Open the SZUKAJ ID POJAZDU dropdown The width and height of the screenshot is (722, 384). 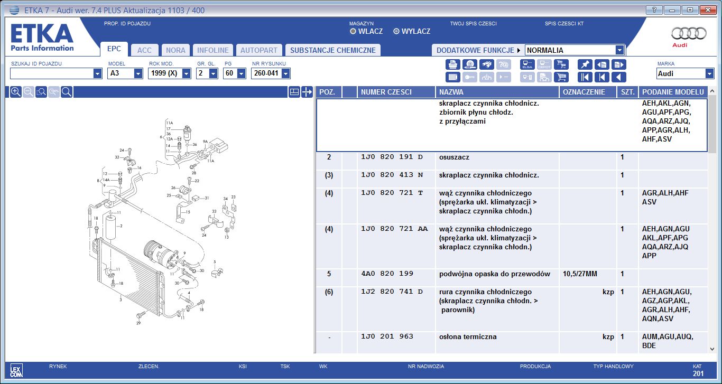97,74
